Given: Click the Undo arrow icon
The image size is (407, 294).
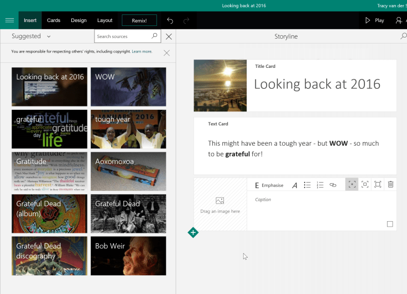Looking at the screenshot, I should tap(170, 20).
